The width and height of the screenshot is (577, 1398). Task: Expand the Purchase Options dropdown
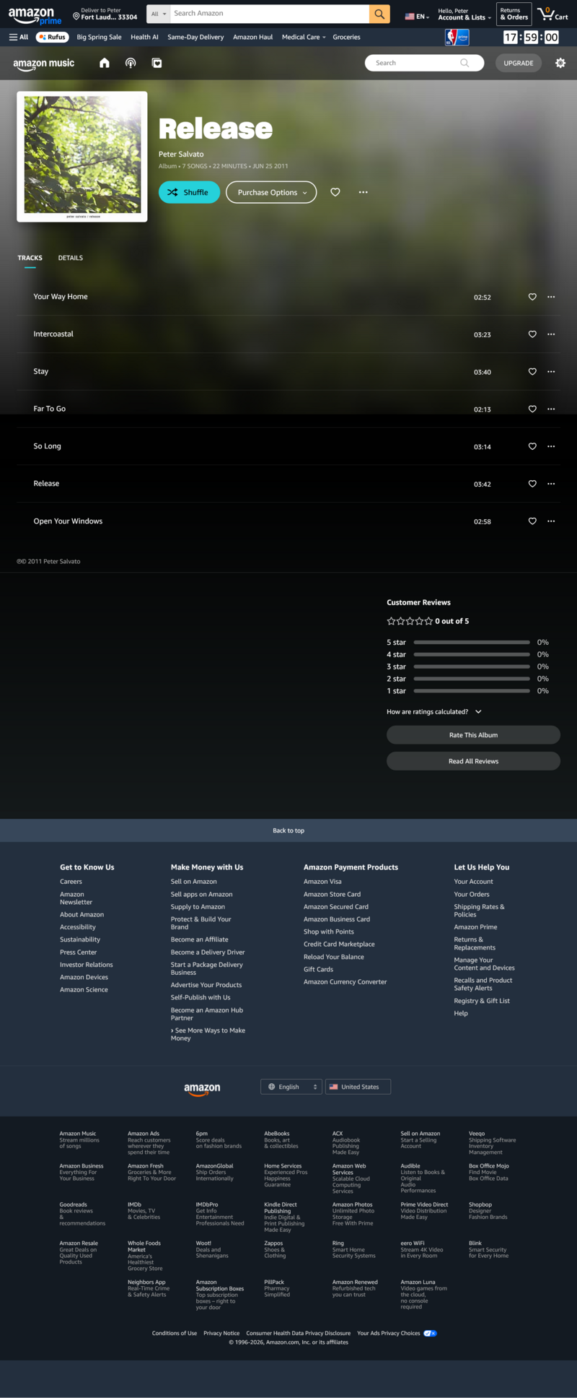tap(271, 192)
